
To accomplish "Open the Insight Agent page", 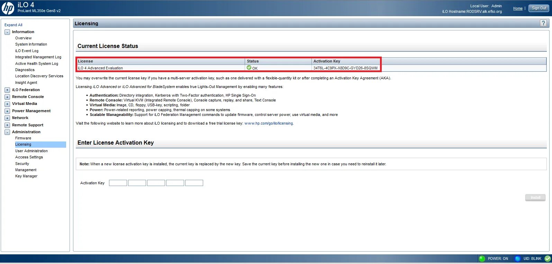I will 26,82.
